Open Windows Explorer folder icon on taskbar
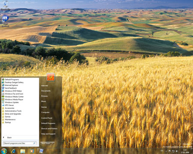Screen dimensions: 193x154 (x=23, y=151)
